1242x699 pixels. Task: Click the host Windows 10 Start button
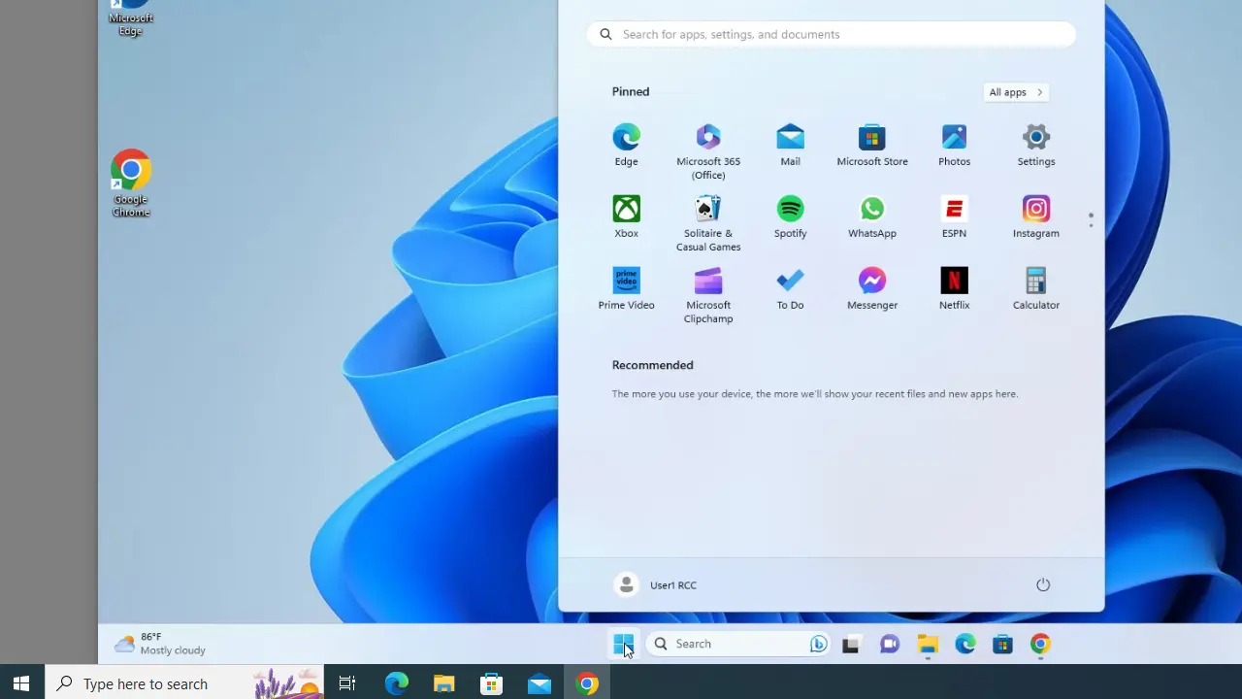(21, 683)
